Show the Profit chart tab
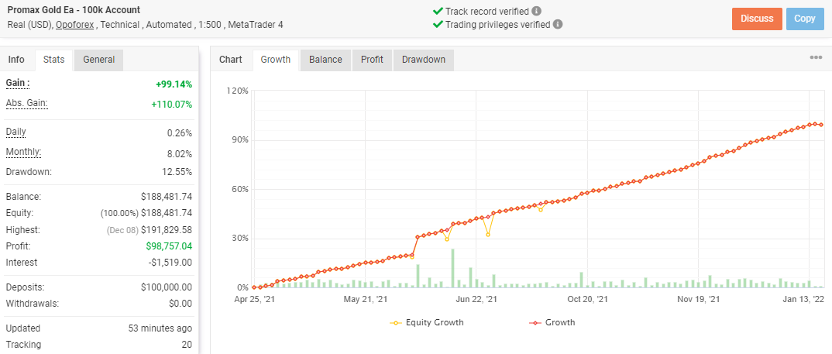 [x=372, y=60]
